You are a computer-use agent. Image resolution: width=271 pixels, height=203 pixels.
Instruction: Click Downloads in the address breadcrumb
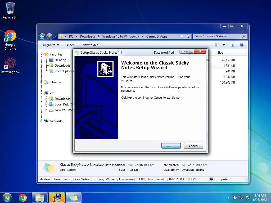88,36
